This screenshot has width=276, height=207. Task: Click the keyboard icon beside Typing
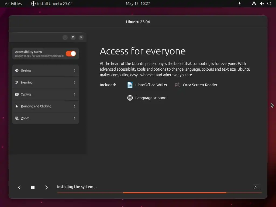coord(17,94)
